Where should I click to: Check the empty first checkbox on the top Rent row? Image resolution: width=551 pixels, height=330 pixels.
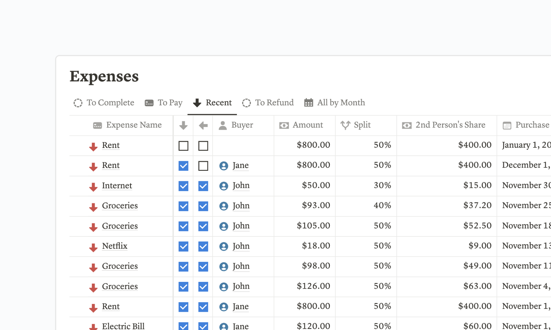pos(183,146)
